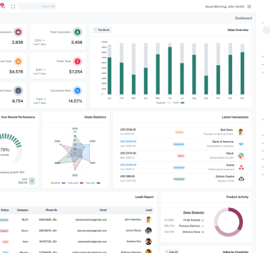Open the notifications bell icon
Image resolution: width=270 pixels, height=253 pixels.
click(x=3, y=6)
